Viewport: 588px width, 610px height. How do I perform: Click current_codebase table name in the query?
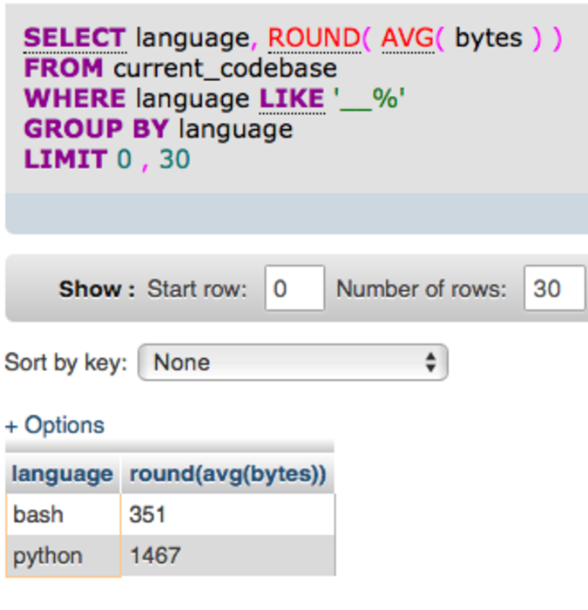pos(225,69)
